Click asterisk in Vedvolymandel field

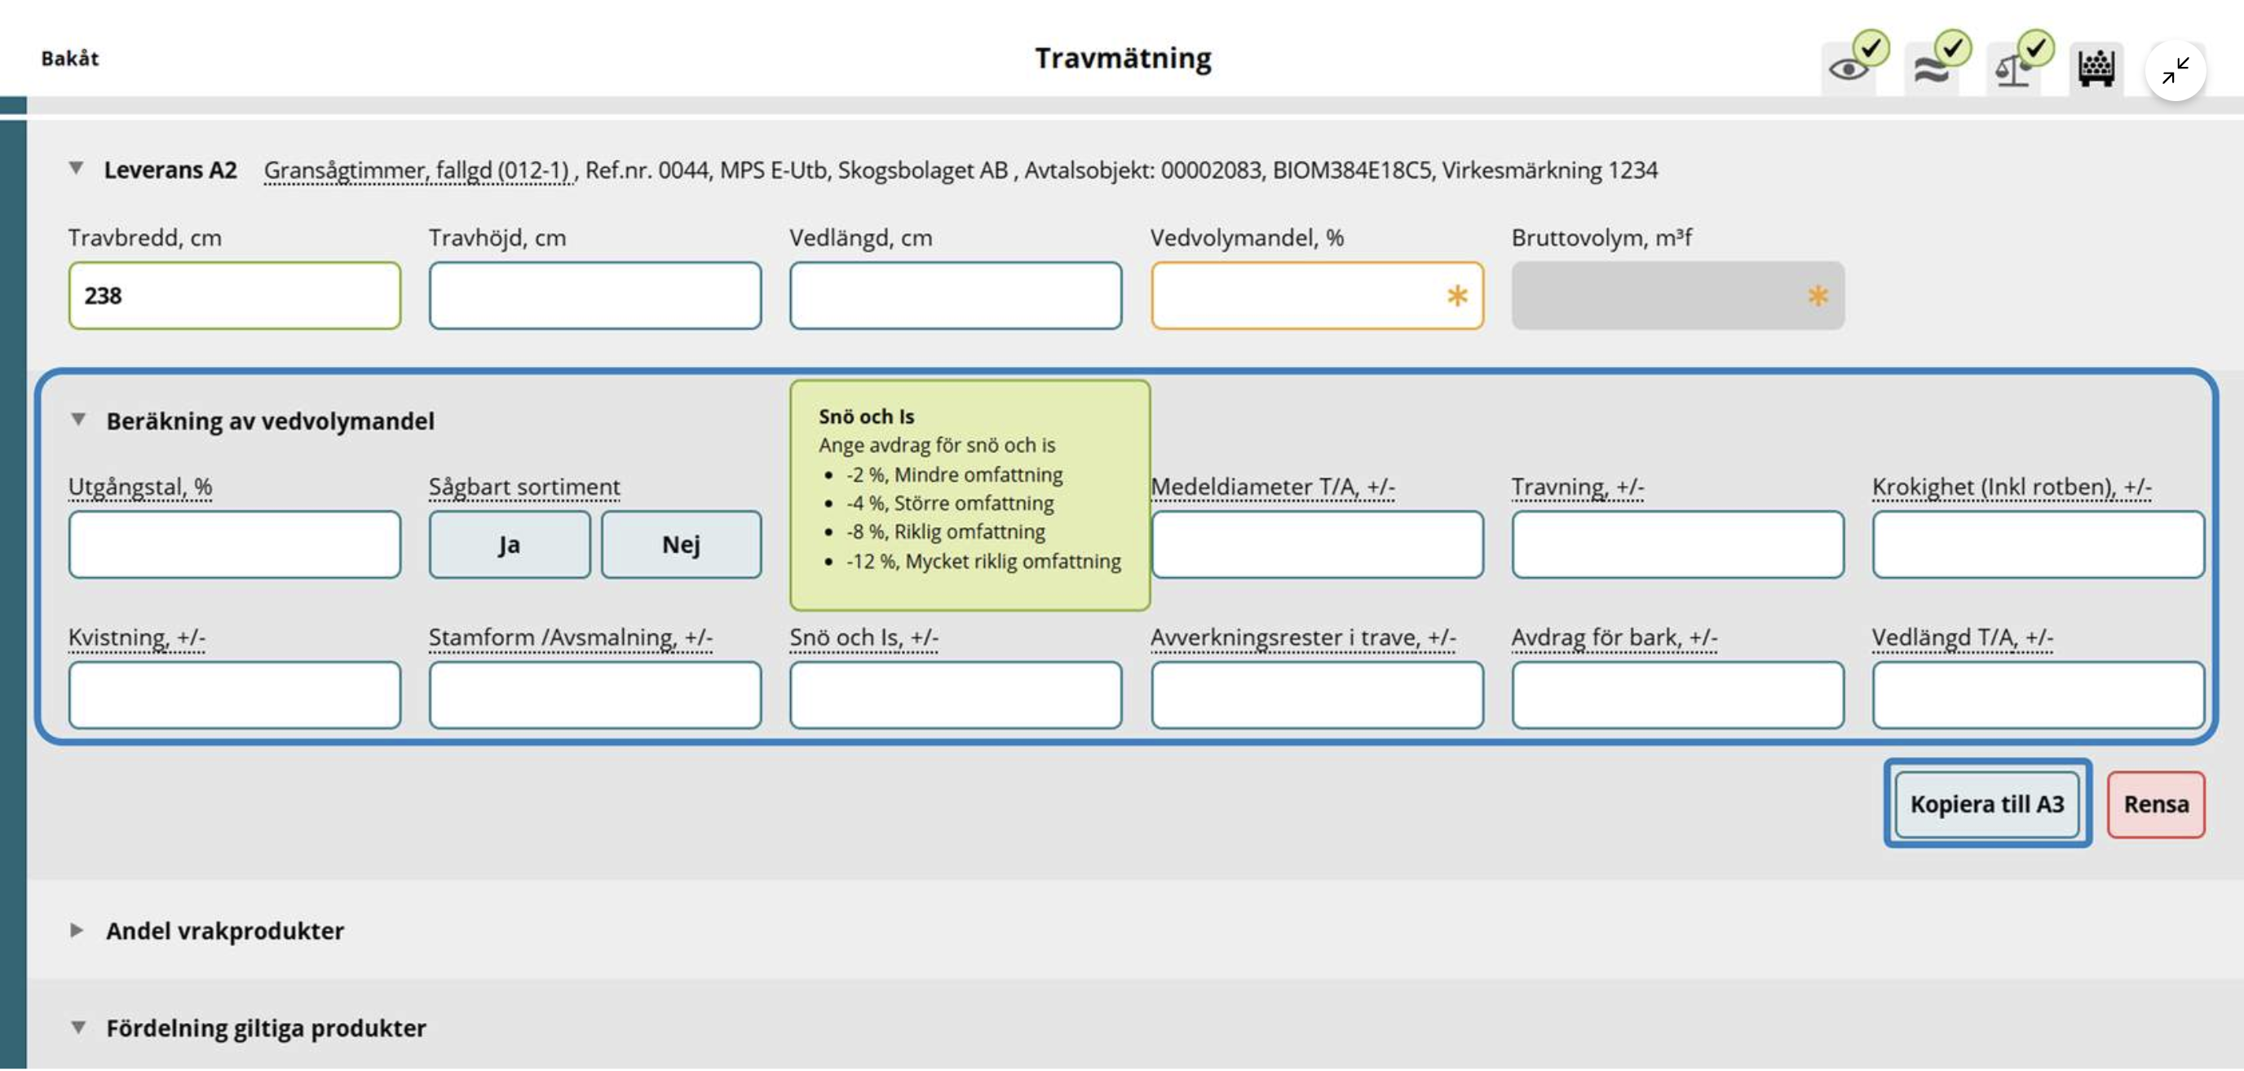click(x=1456, y=296)
